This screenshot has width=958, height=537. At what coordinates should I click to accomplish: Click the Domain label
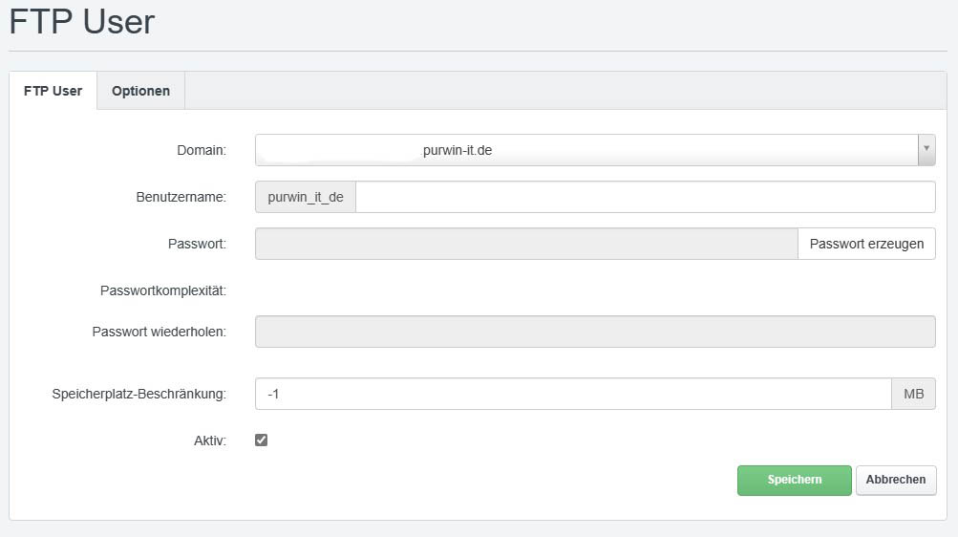pyautogui.click(x=202, y=150)
